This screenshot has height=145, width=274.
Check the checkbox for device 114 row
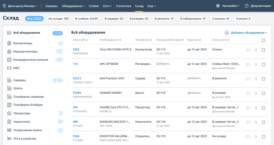(x=264, y=65)
